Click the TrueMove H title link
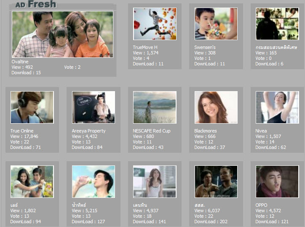 click(x=145, y=47)
